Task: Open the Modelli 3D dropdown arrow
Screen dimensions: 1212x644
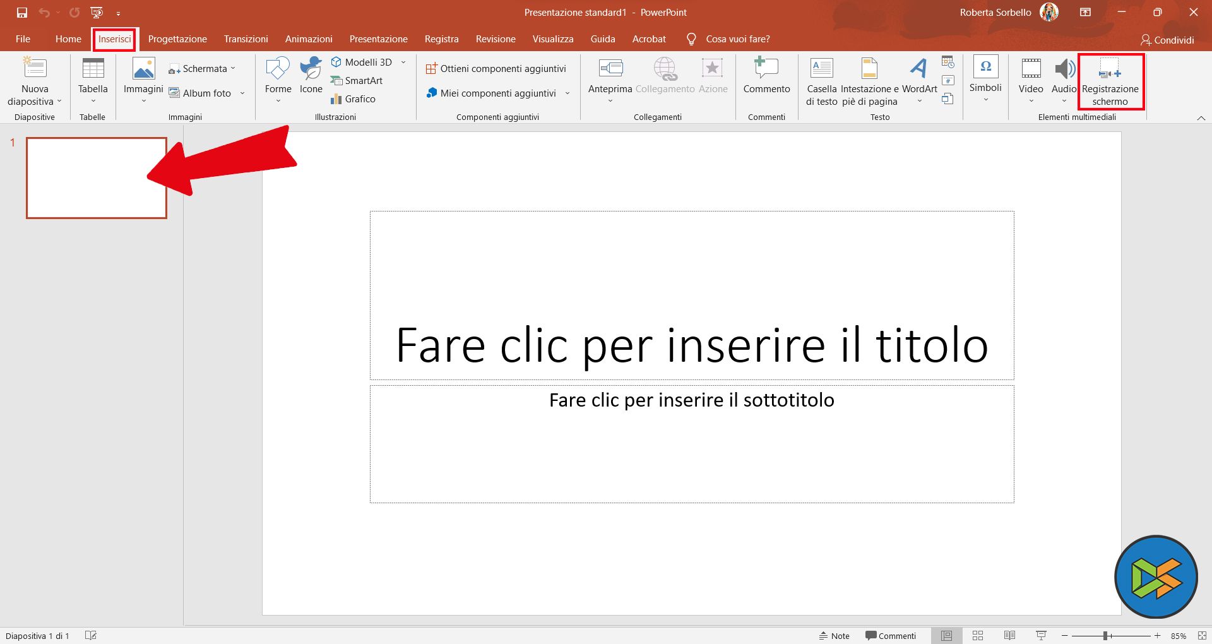Action: (x=403, y=62)
